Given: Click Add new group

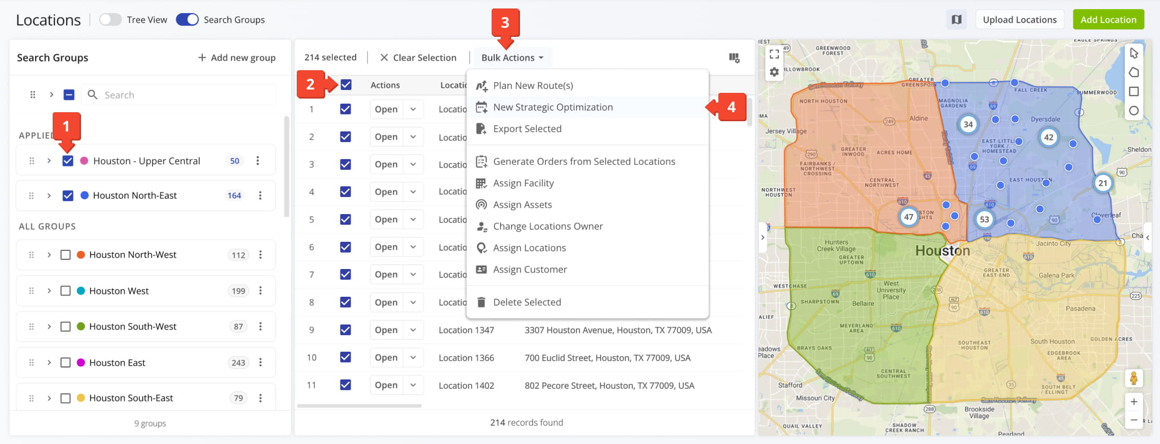Looking at the screenshot, I should click(237, 58).
